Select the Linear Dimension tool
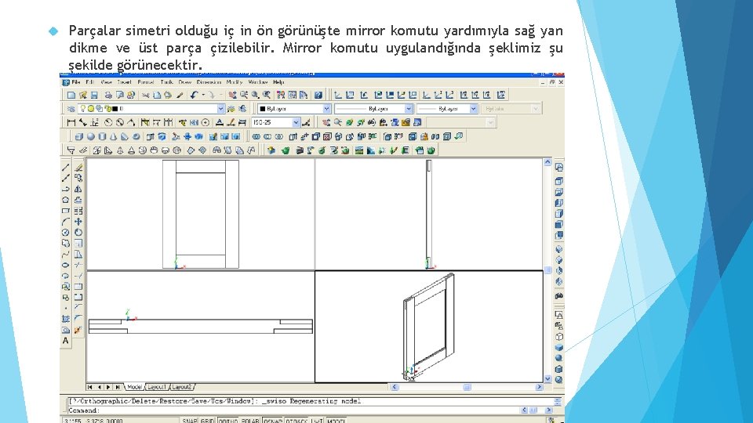The height and width of the screenshot is (423, 753). coord(71,123)
